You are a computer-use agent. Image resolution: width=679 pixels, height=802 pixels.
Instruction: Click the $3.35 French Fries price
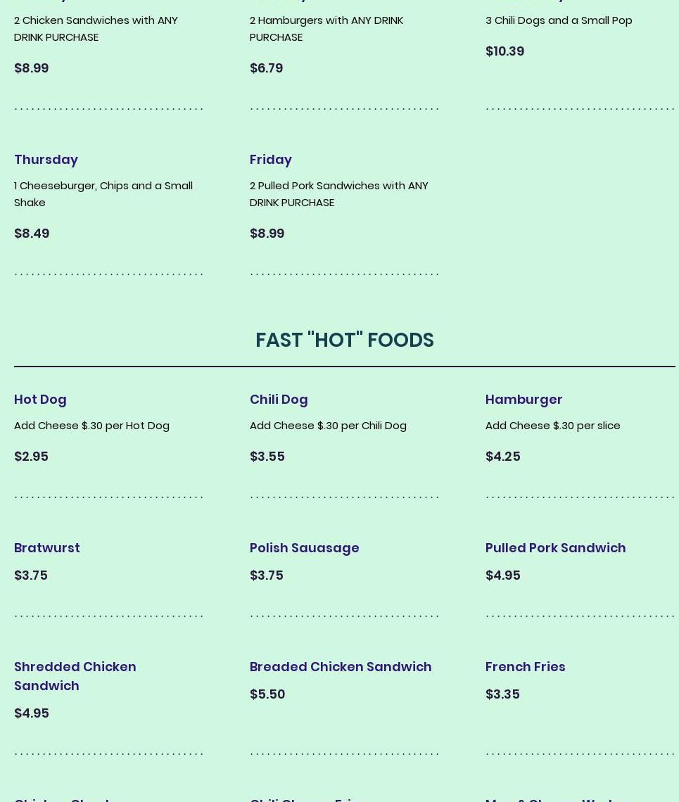tap(502, 694)
